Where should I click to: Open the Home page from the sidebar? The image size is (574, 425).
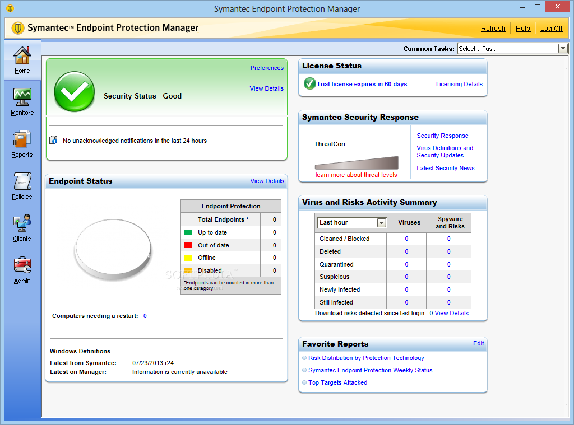pos(22,60)
